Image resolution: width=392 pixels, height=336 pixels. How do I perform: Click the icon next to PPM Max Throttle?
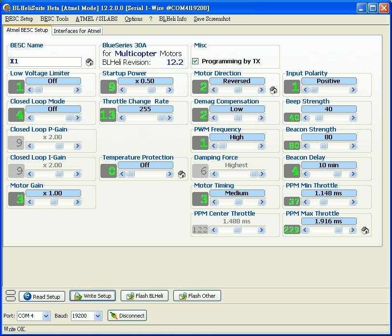point(365,231)
